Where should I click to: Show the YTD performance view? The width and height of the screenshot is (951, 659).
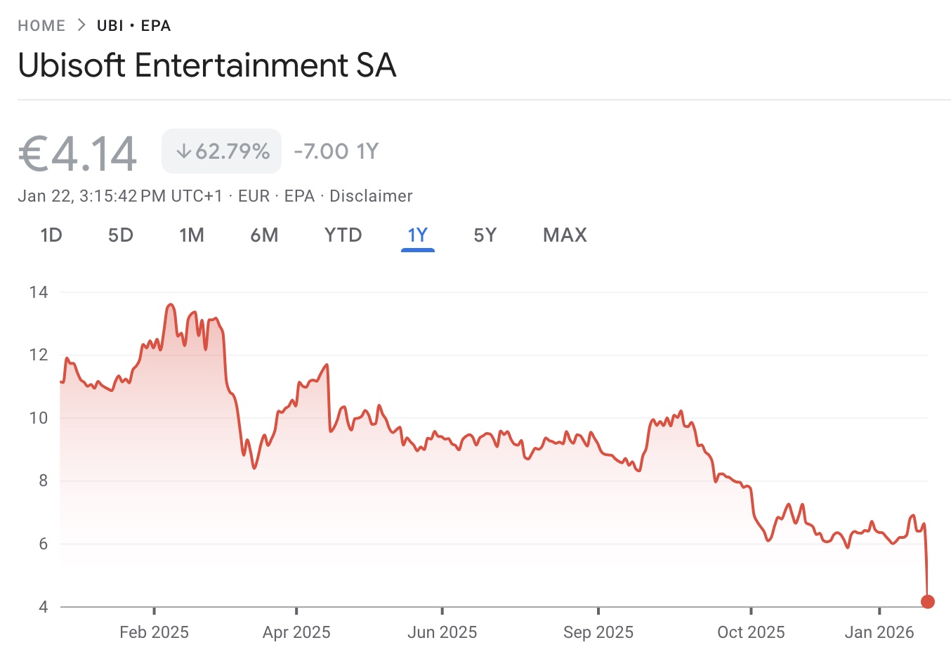coord(343,235)
